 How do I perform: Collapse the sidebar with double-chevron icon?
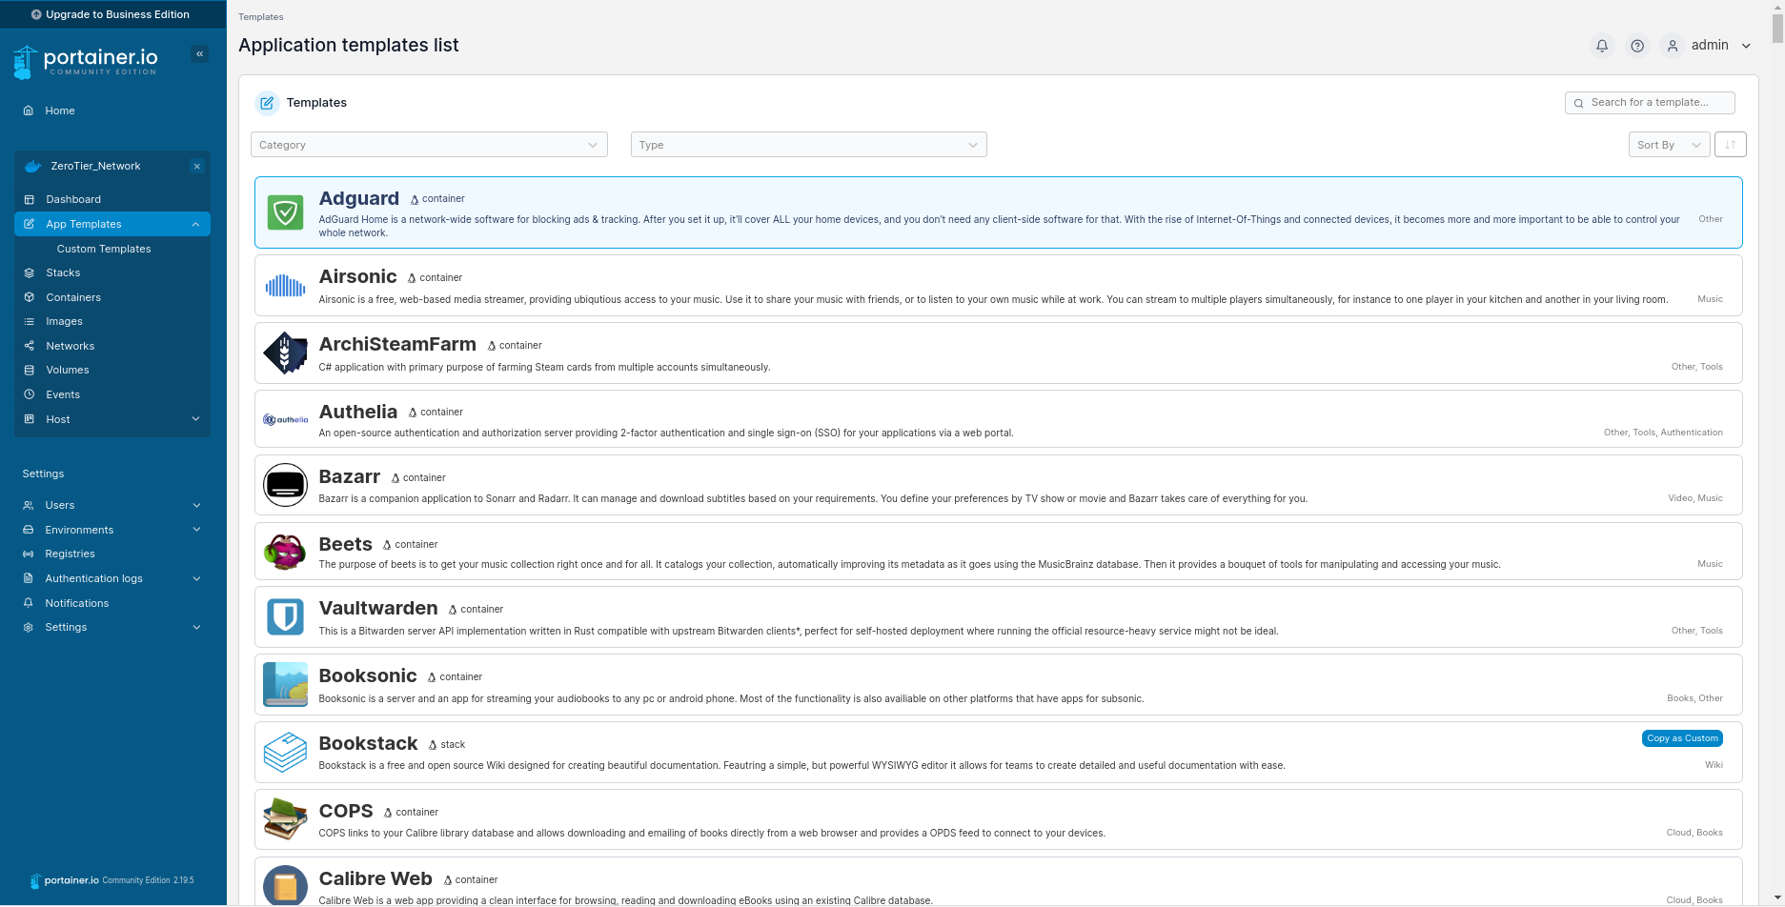coord(200,54)
